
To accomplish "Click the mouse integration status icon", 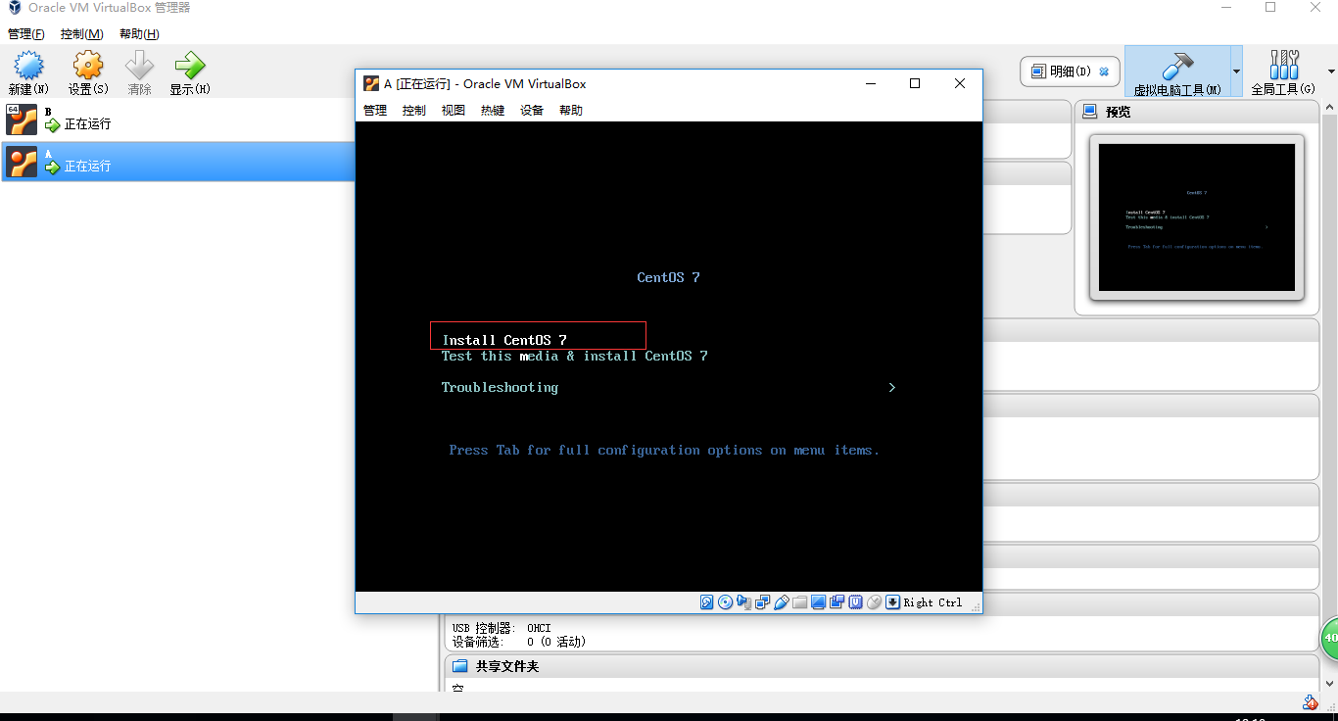I will click(x=874, y=602).
